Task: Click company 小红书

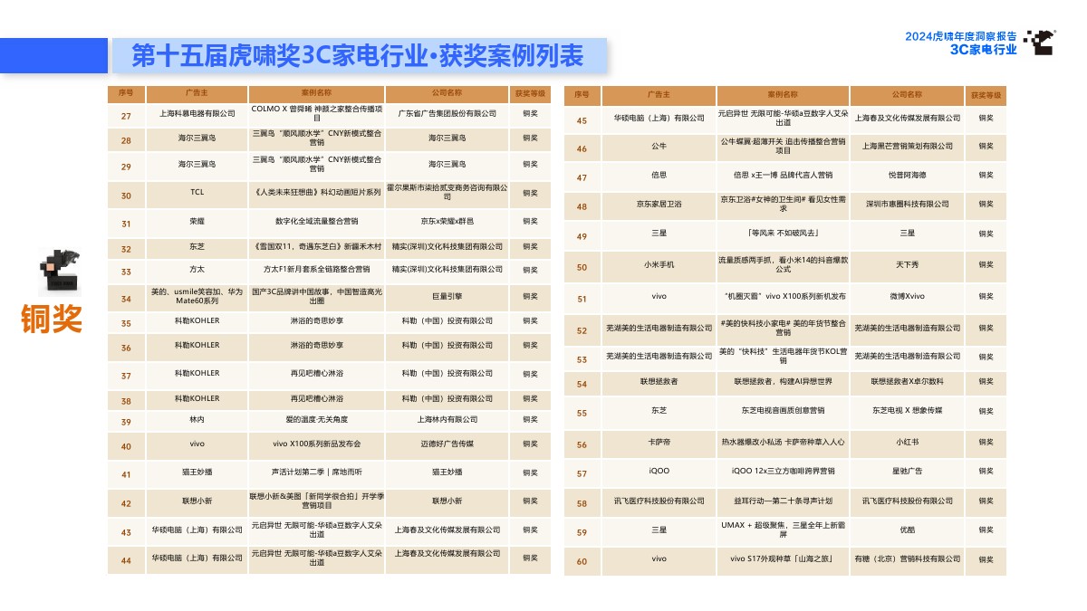Action: (908, 442)
